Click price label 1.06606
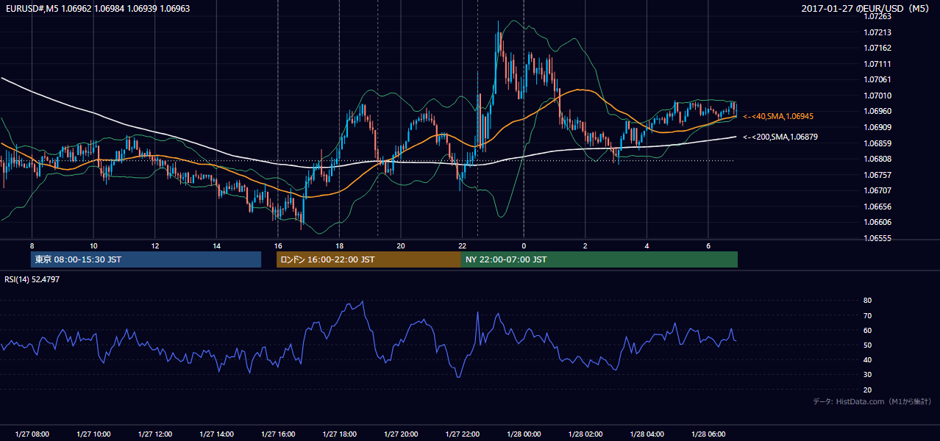Screen dimensions: 940x441 tap(877, 222)
